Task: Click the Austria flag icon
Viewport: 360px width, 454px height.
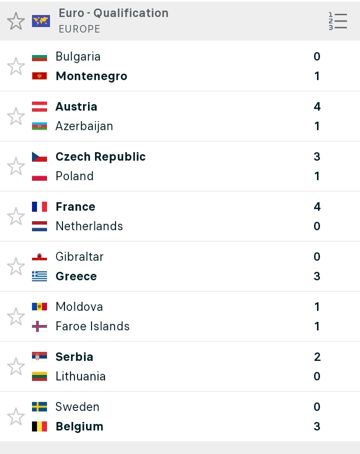Action: pos(39,107)
